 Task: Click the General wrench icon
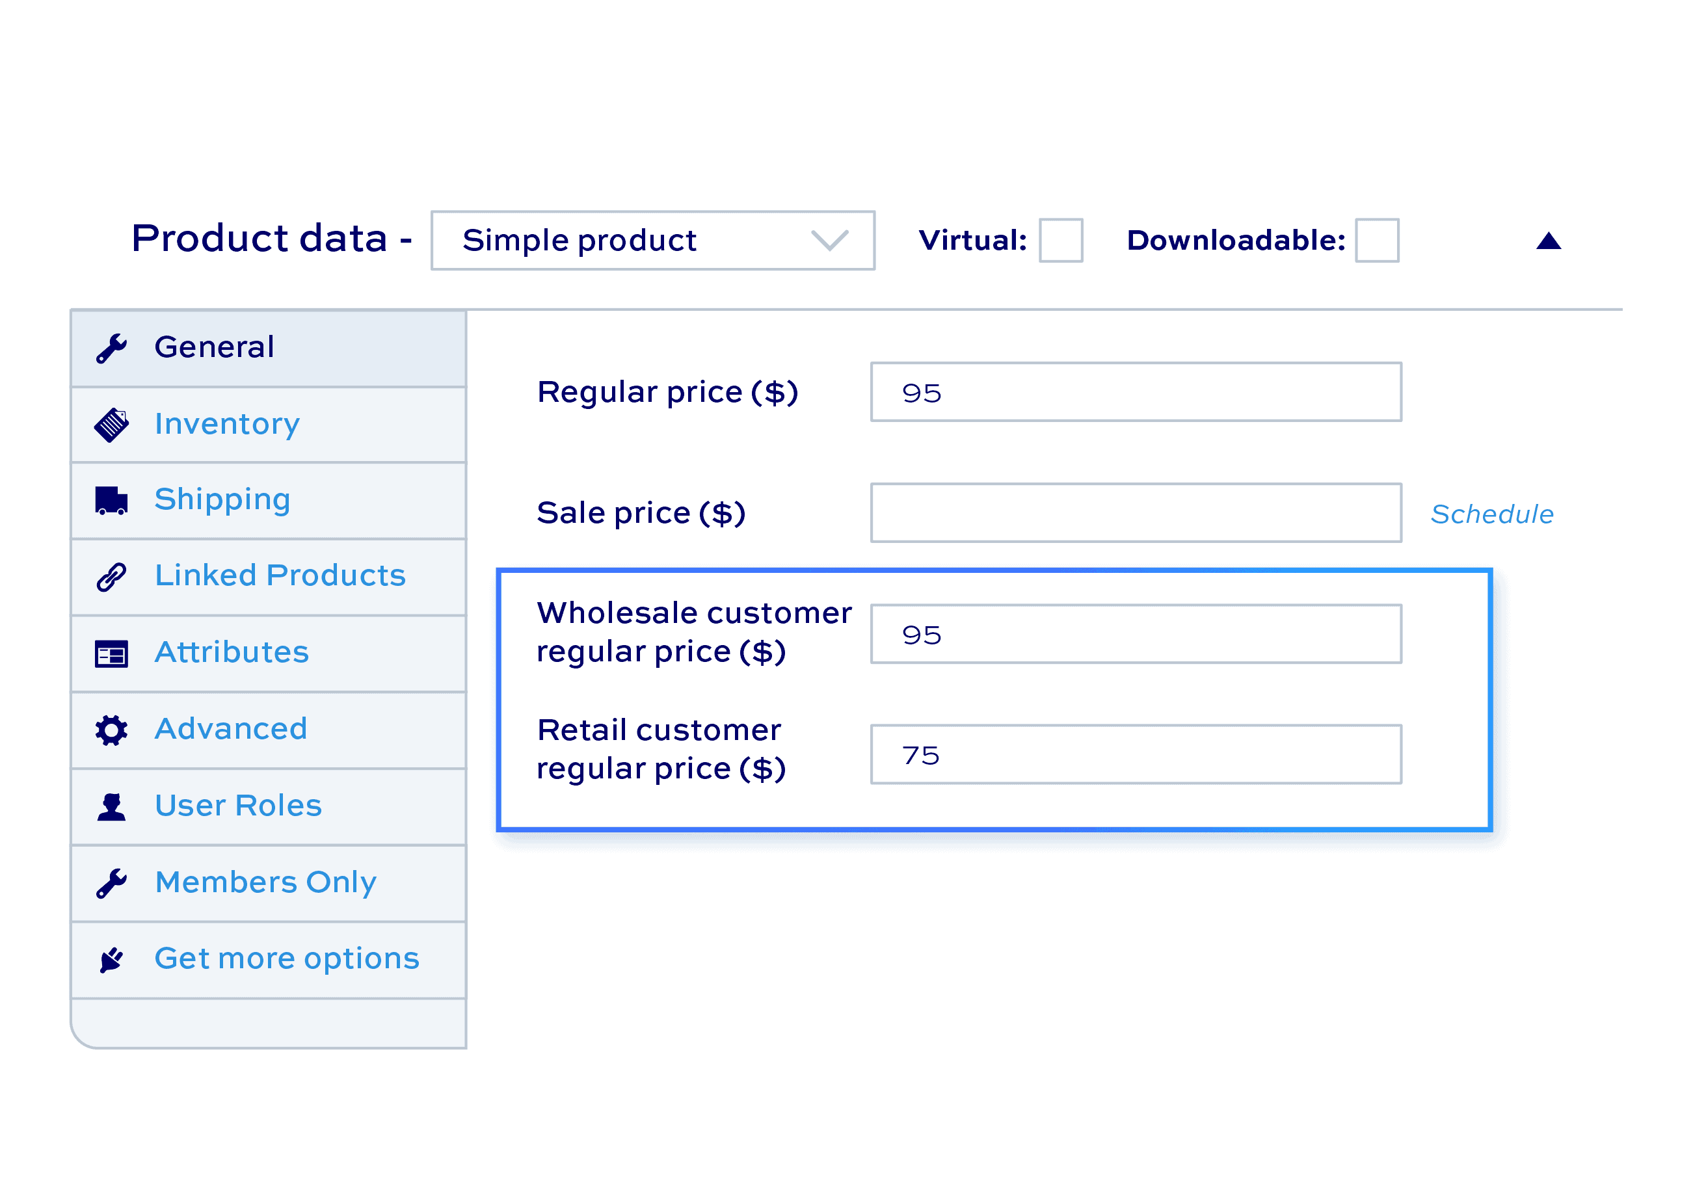pyautogui.click(x=111, y=348)
